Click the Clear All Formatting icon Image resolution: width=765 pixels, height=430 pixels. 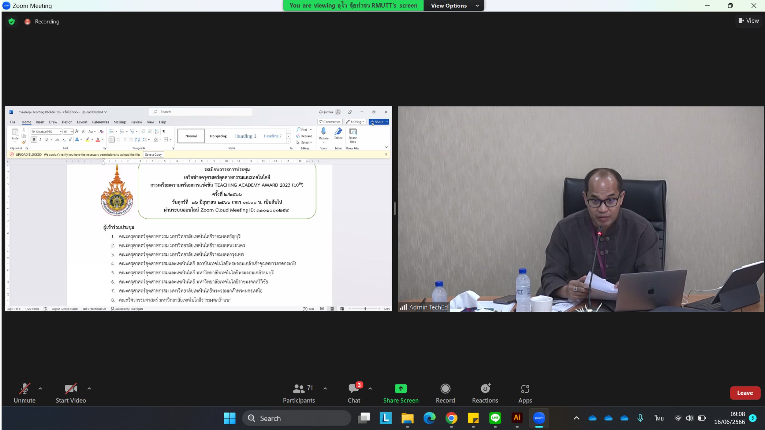[102, 132]
